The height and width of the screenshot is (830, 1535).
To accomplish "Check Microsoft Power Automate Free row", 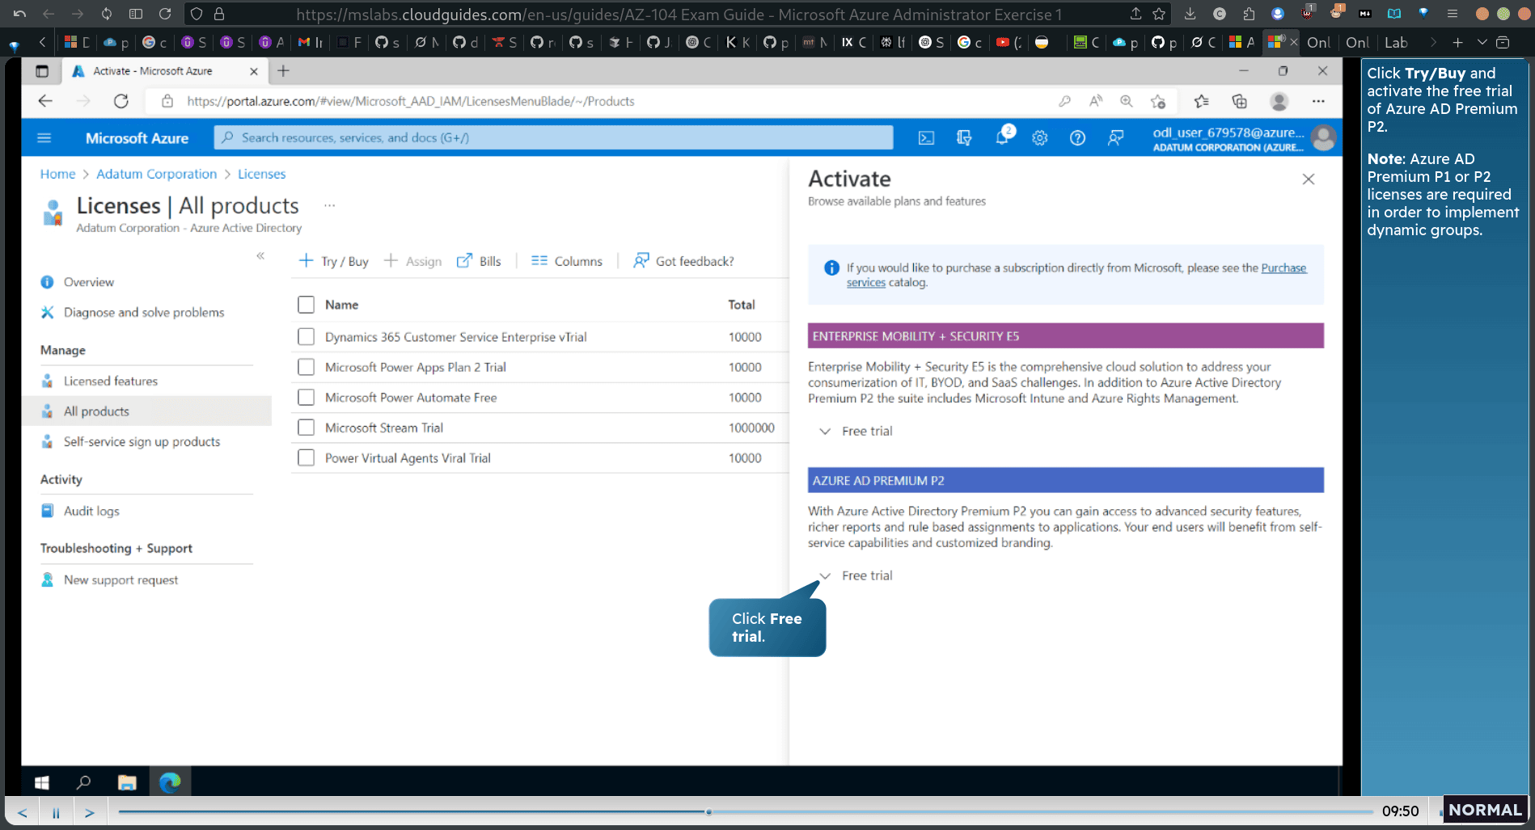I will [306, 398].
